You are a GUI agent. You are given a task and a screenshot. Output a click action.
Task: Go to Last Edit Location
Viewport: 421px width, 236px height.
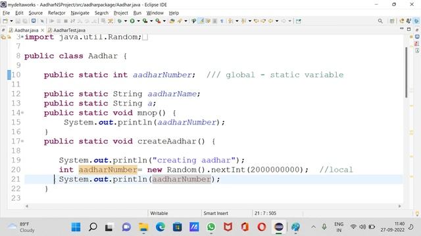[x=257, y=21]
